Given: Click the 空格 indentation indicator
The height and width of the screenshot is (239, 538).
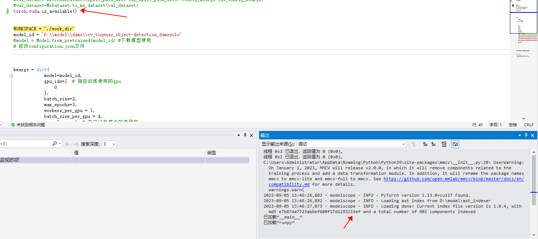Looking at the screenshot, I should (512, 125).
